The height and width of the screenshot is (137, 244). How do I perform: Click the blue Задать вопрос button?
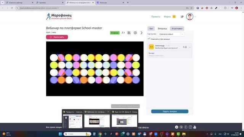[x=170, y=112]
